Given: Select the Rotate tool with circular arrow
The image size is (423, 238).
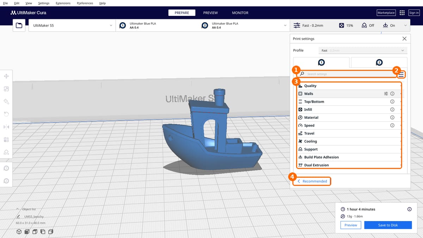Looking at the screenshot, I should pos(6,114).
